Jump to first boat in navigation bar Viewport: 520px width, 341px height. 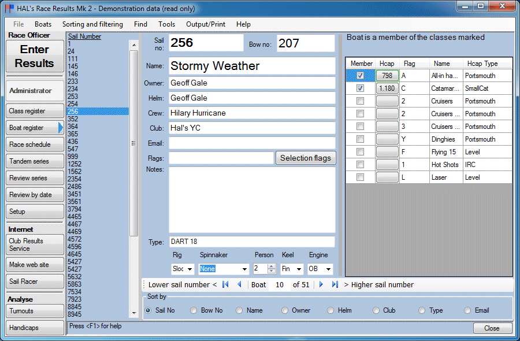click(225, 284)
